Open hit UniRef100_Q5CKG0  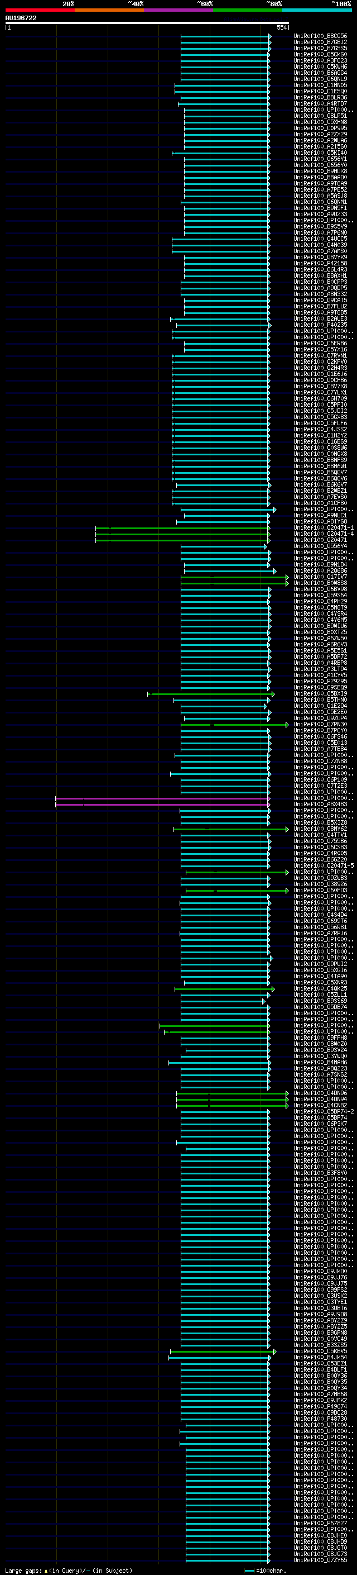tap(320, 54)
